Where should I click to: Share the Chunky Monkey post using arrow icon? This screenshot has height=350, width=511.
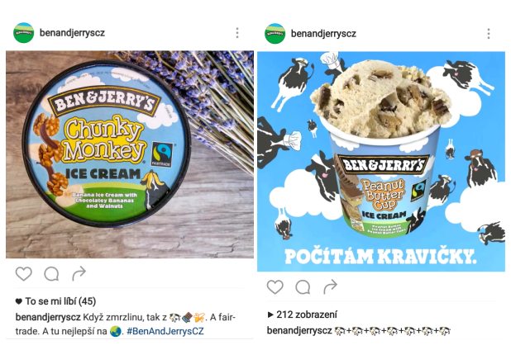(x=79, y=273)
